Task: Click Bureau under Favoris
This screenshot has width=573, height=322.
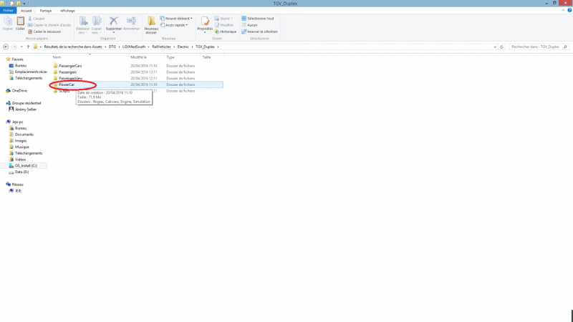Action: coord(21,66)
